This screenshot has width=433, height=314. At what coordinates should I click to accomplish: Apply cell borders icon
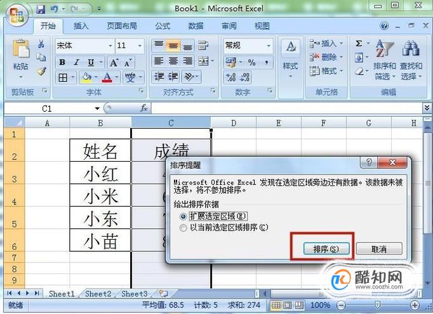63,77
